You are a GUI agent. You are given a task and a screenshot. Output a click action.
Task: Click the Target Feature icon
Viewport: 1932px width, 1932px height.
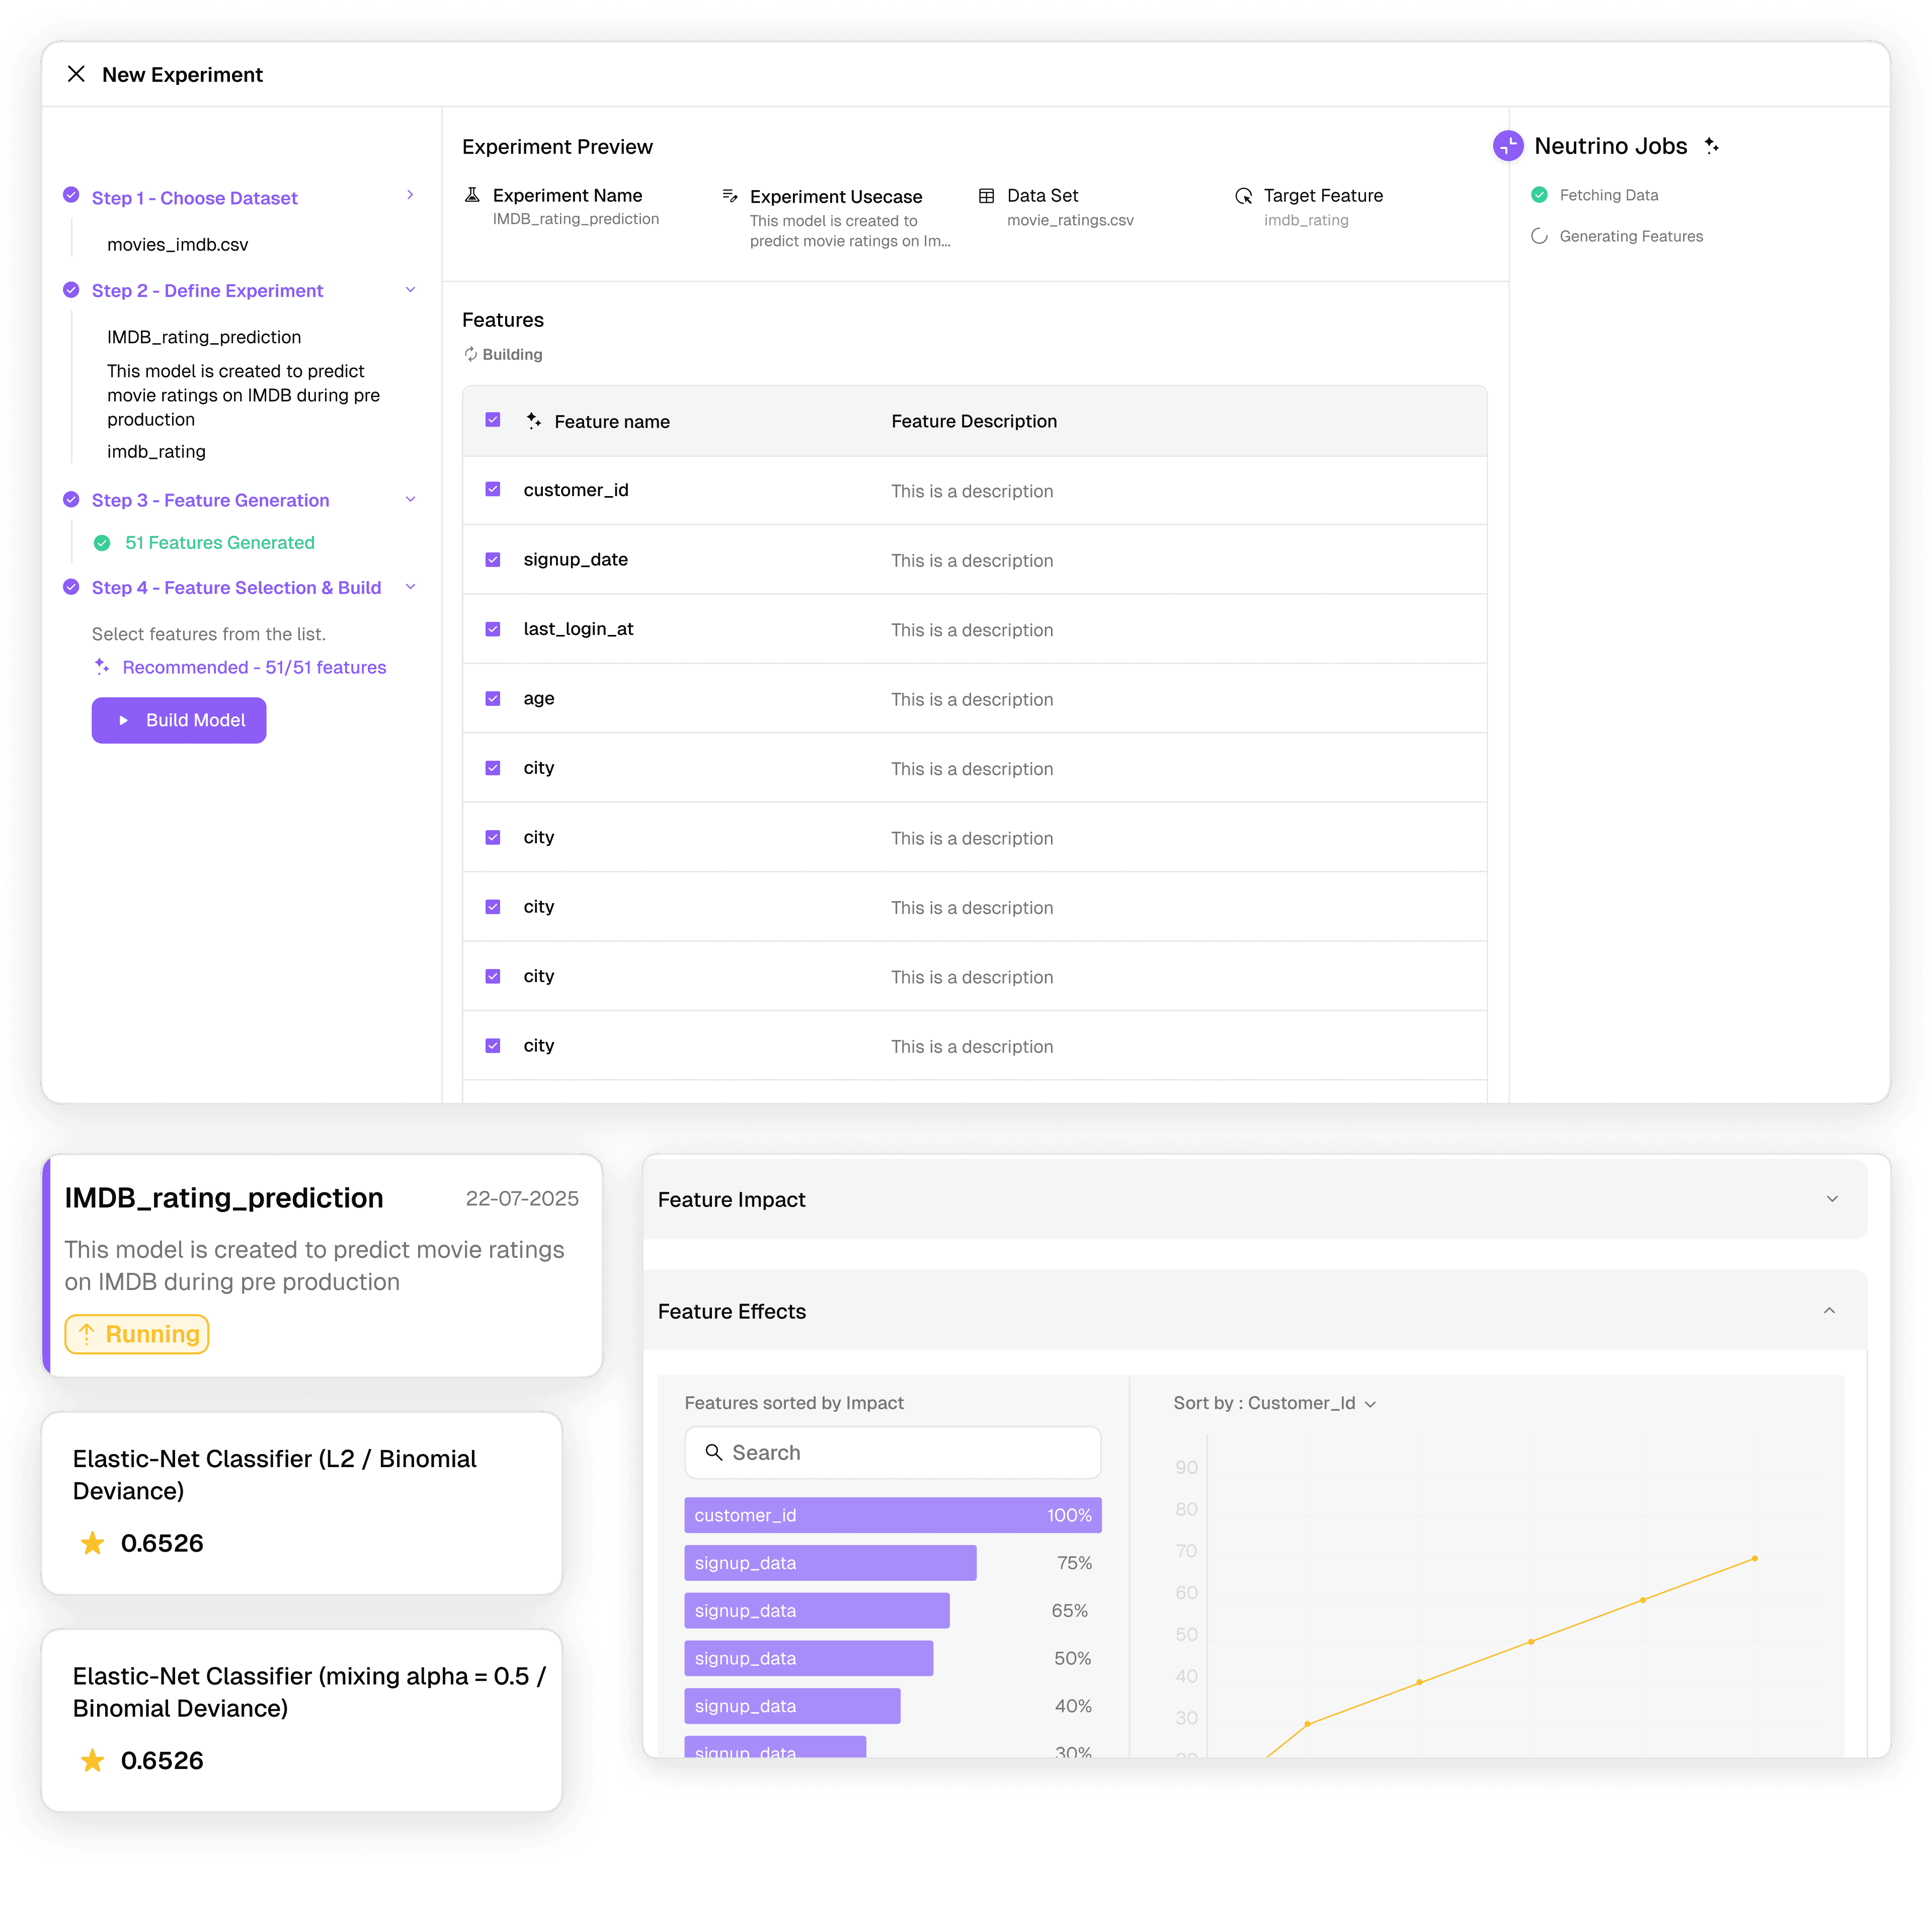click(1243, 196)
